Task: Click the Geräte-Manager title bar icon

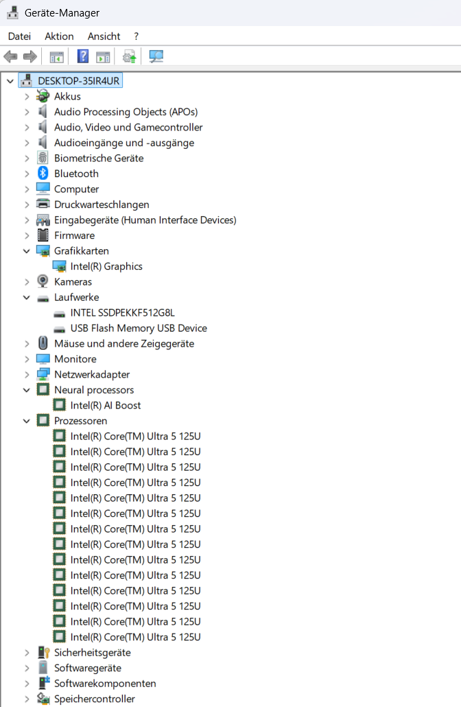Action: click(x=12, y=12)
